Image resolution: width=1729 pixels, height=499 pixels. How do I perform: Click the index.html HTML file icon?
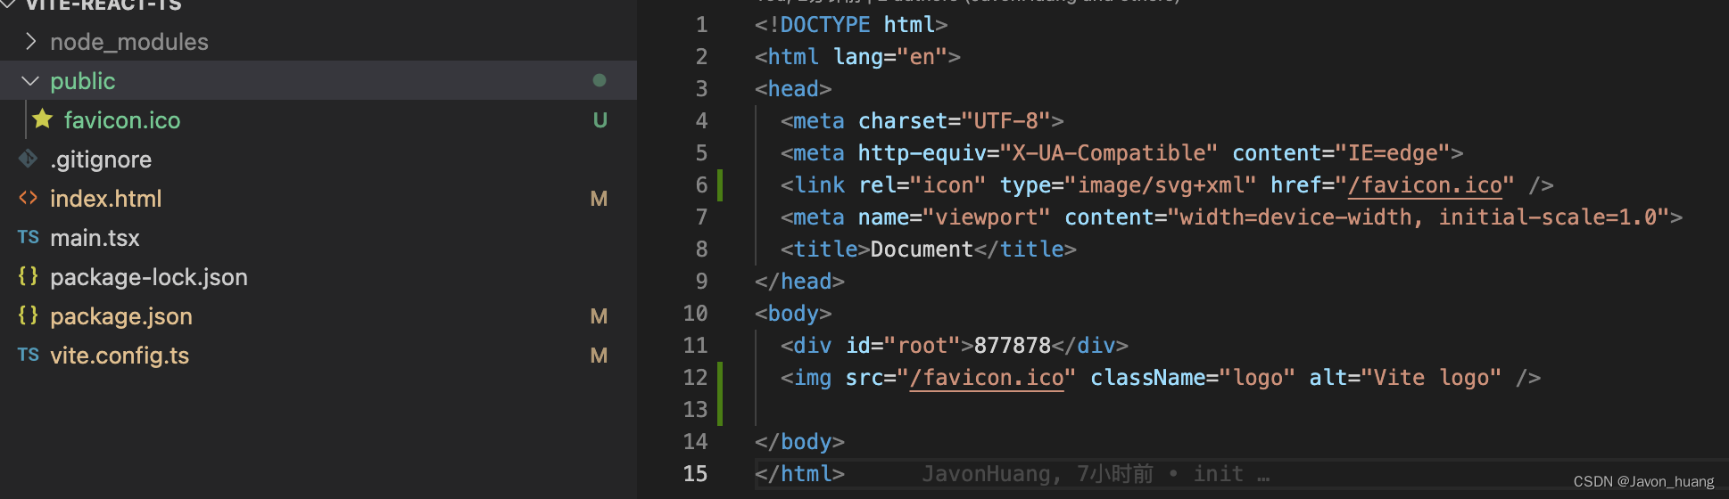click(29, 198)
